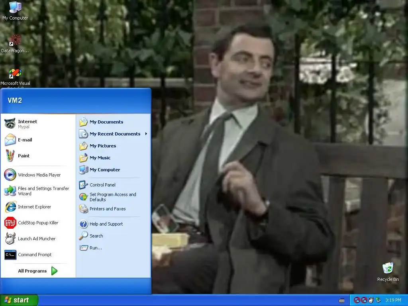This screenshot has width=408, height=306.
Task: Open Files and Settings Transfer Wizard
Action: 38,191
